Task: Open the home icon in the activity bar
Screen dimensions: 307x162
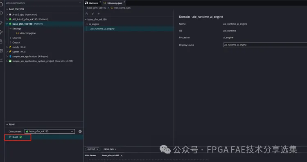Action: pyautogui.click(x=1, y=4)
